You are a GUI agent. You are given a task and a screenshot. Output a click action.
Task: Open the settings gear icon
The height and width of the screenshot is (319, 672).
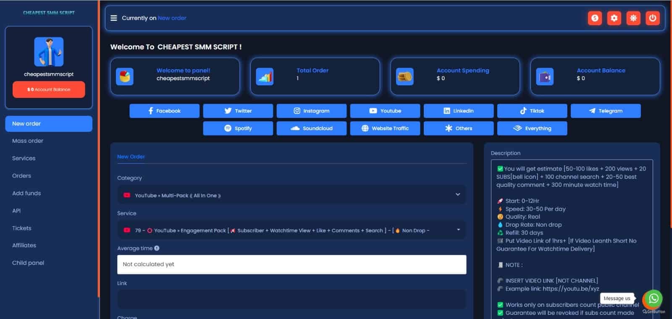pos(614,18)
